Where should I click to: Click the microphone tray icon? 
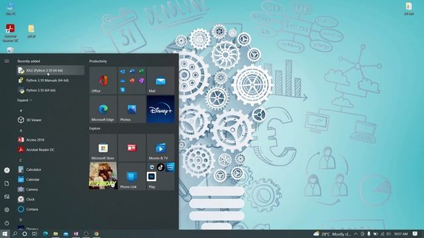(x=368, y=234)
